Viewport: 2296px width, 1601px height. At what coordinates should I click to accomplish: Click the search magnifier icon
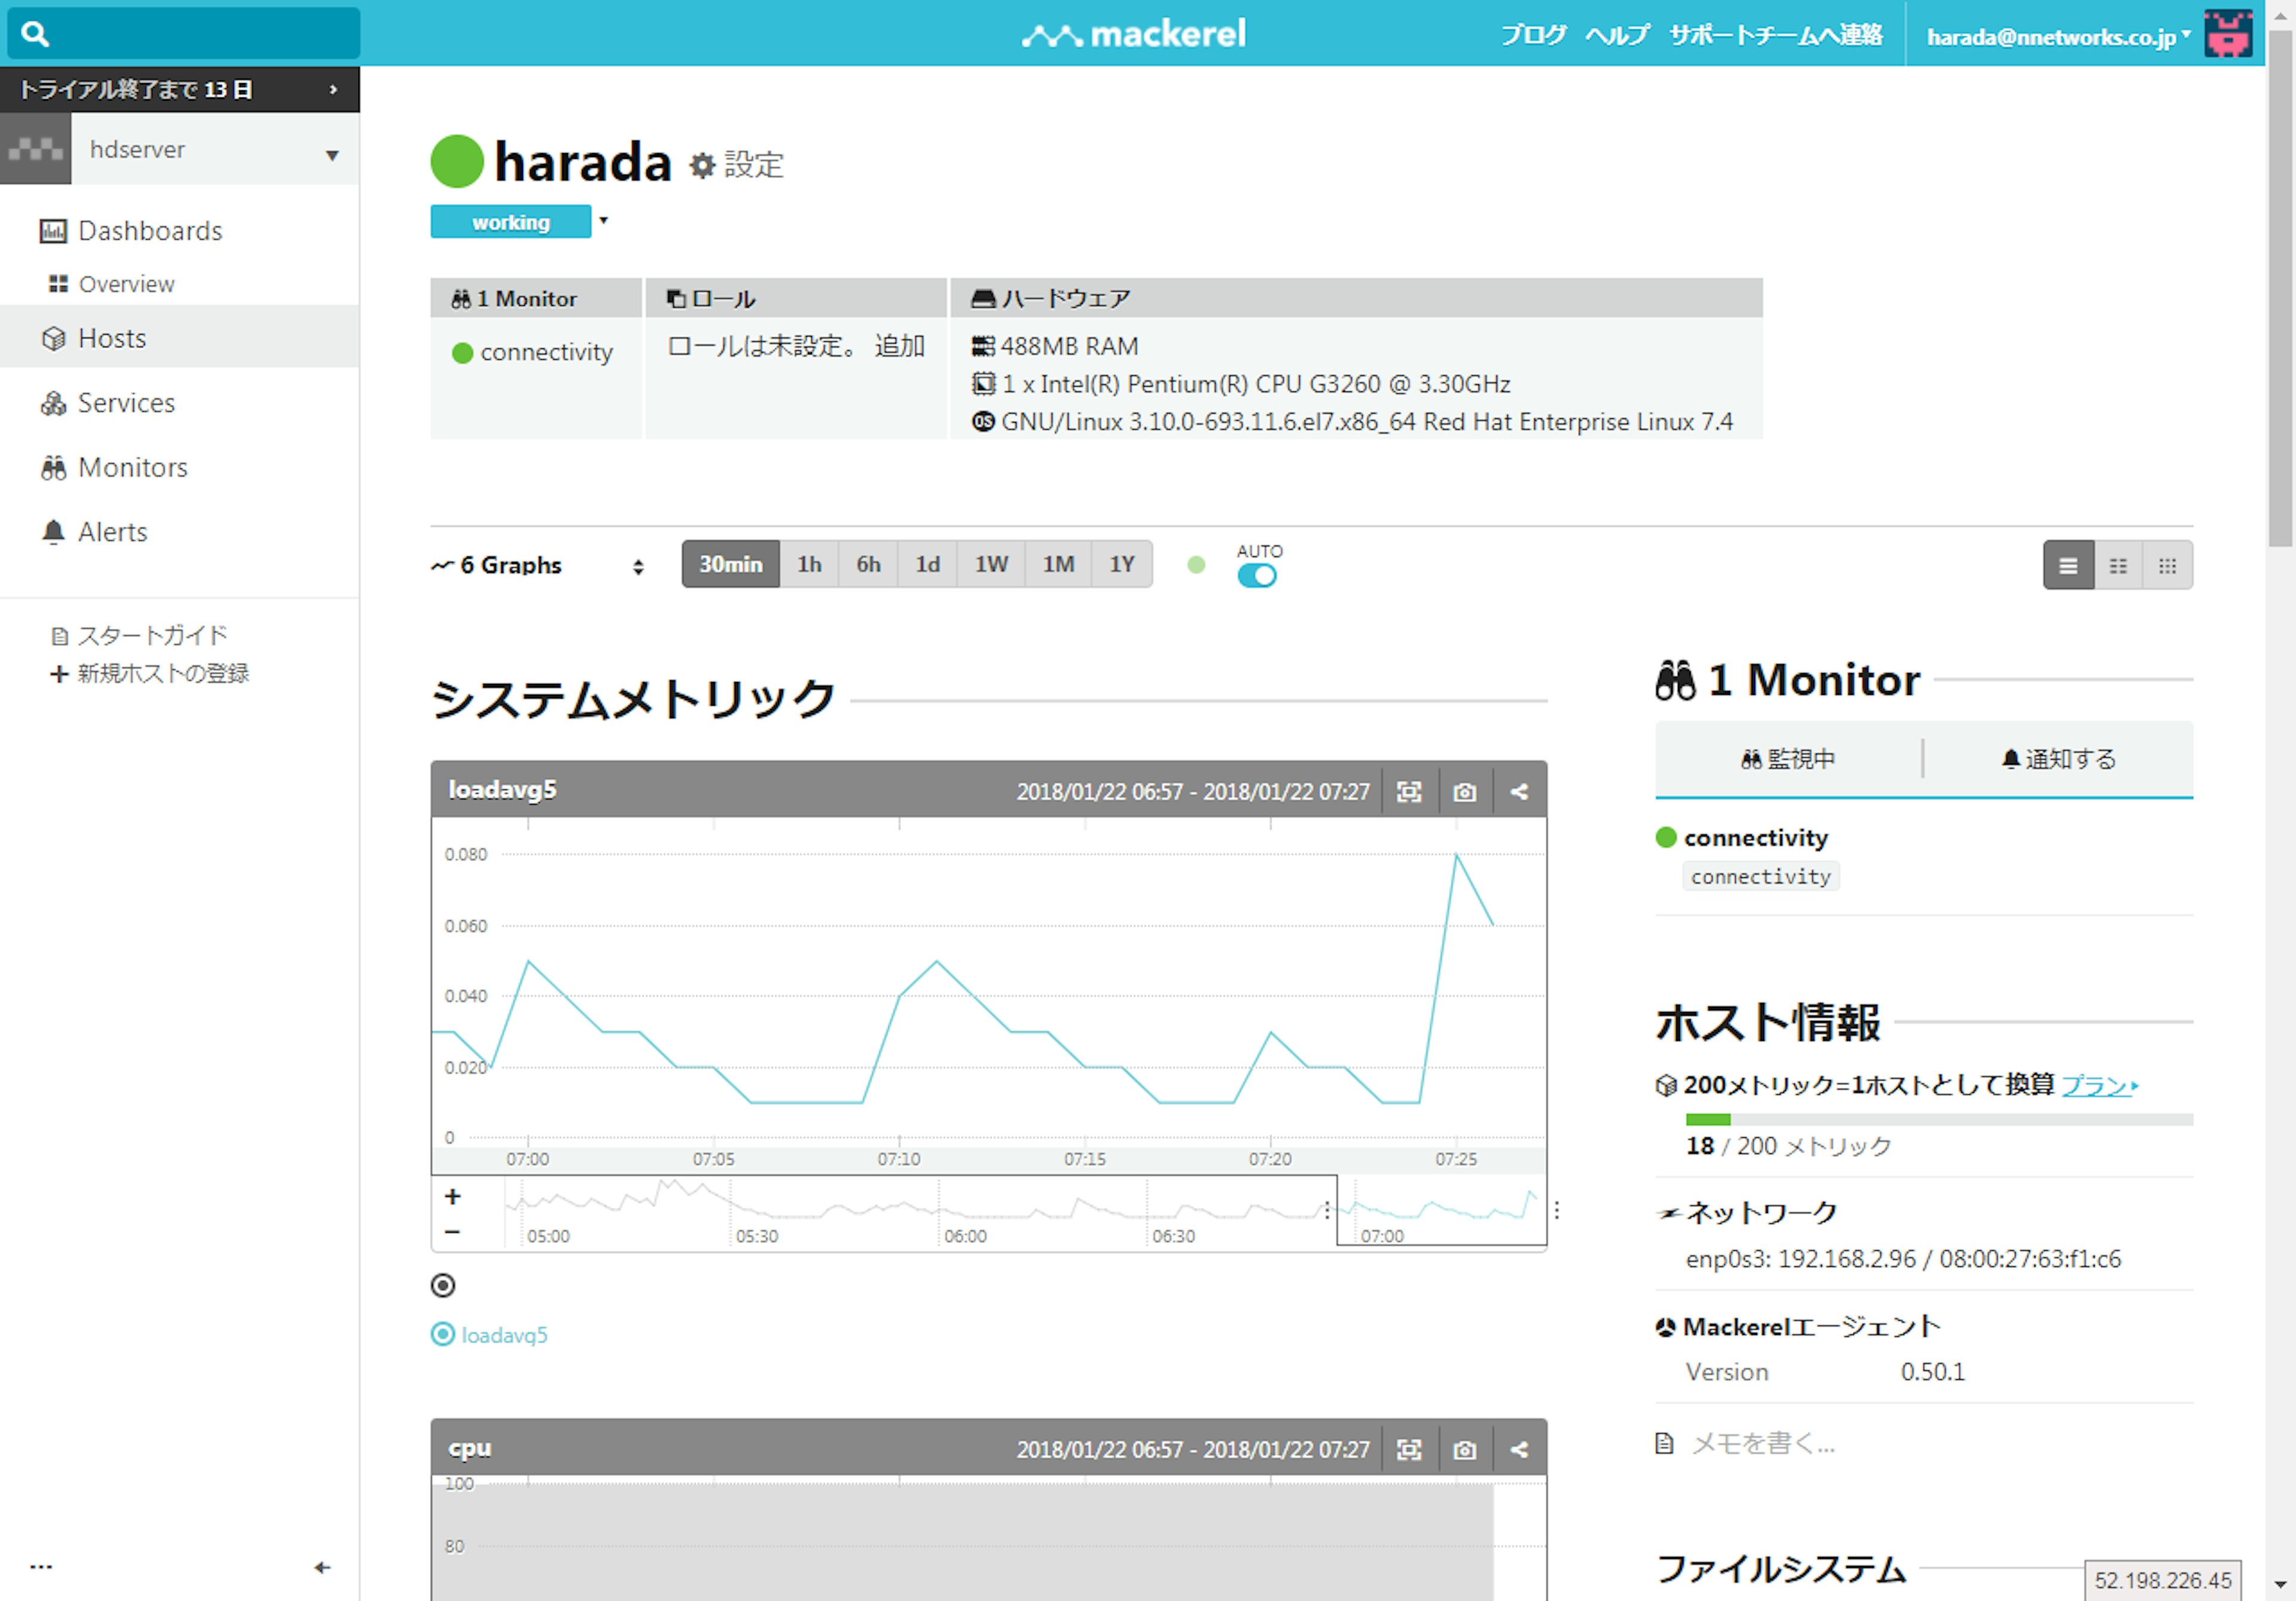coord(35,34)
